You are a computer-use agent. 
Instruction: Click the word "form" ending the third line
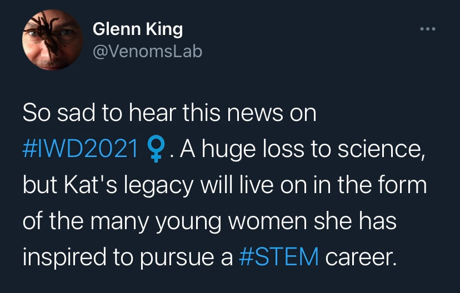[x=403, y=186]
